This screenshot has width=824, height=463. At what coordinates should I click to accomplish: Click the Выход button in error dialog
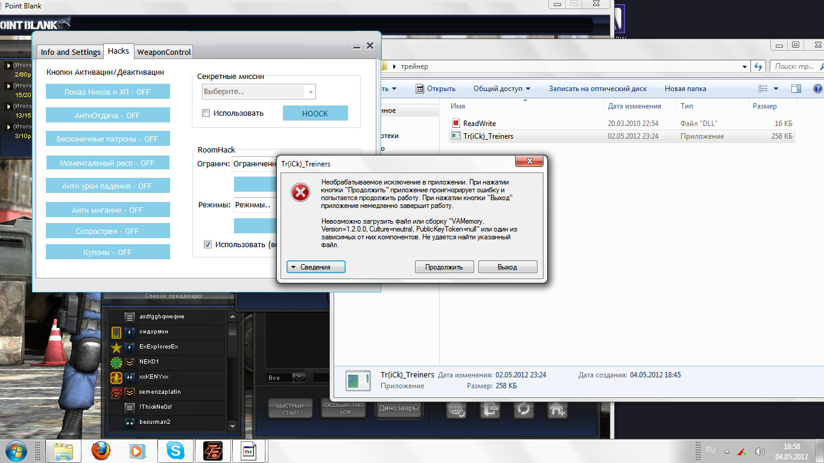[x=507, y=266]
